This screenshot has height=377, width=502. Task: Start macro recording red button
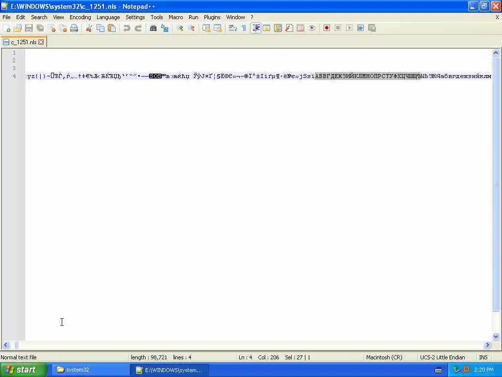point(326,28)
